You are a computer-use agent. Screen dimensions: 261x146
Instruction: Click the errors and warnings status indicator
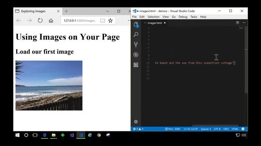tap(138, 129)
